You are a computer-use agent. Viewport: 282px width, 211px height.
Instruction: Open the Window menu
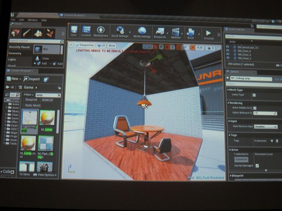pyautogui.click(x=32, y=20)
